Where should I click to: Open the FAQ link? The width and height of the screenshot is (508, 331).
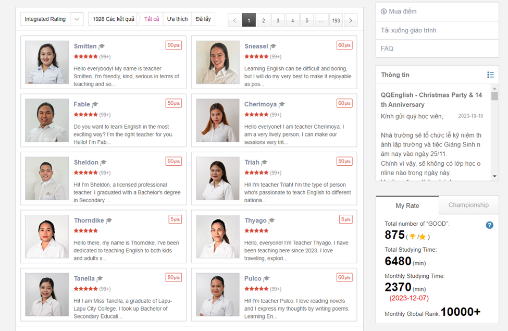[x=387, y=48]
